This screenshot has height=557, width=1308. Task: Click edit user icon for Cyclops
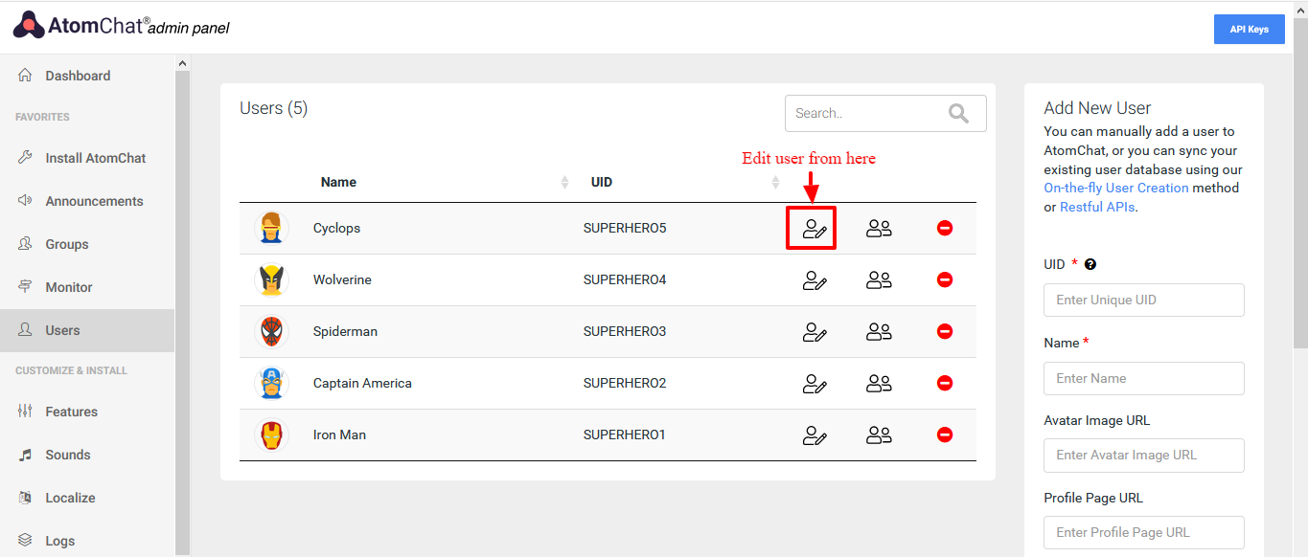pyautogui.click(x=814, y=229)
